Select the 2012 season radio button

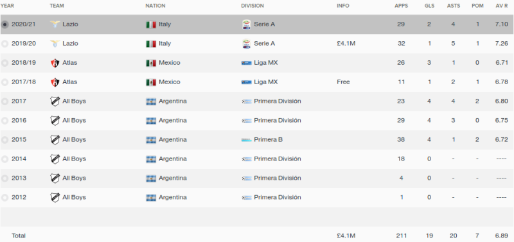(4, 198)
